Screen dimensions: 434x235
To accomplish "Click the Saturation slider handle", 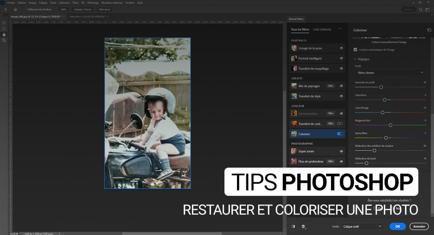I will click(x=385, y=99).
